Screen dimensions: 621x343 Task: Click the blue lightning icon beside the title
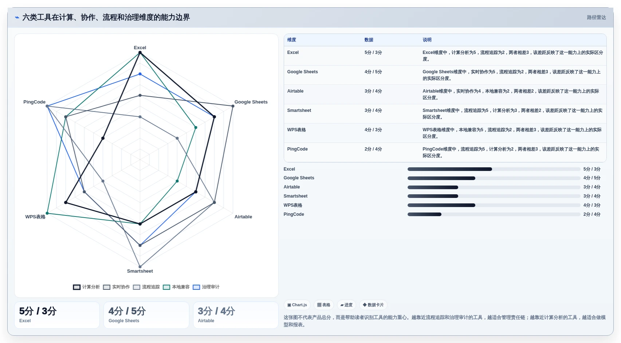[x=17, y=17]
